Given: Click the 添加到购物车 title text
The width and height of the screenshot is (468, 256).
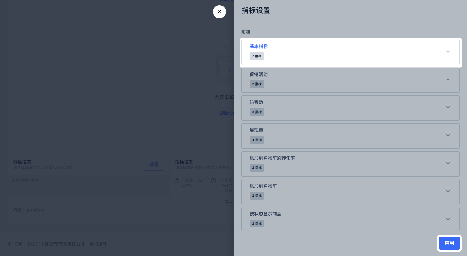Looking at the screenshot, I should point(263,186).
